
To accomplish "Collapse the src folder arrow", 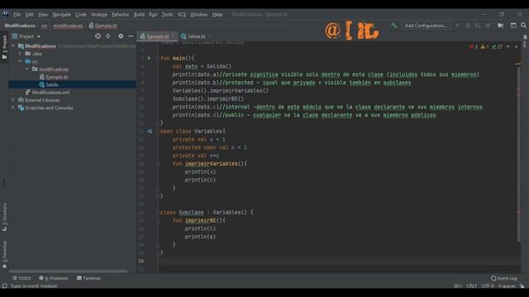I will coord(20,61).
